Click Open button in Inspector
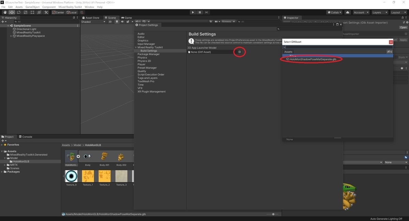This screenshot has height=221, width=409. (x=404, y=28)
